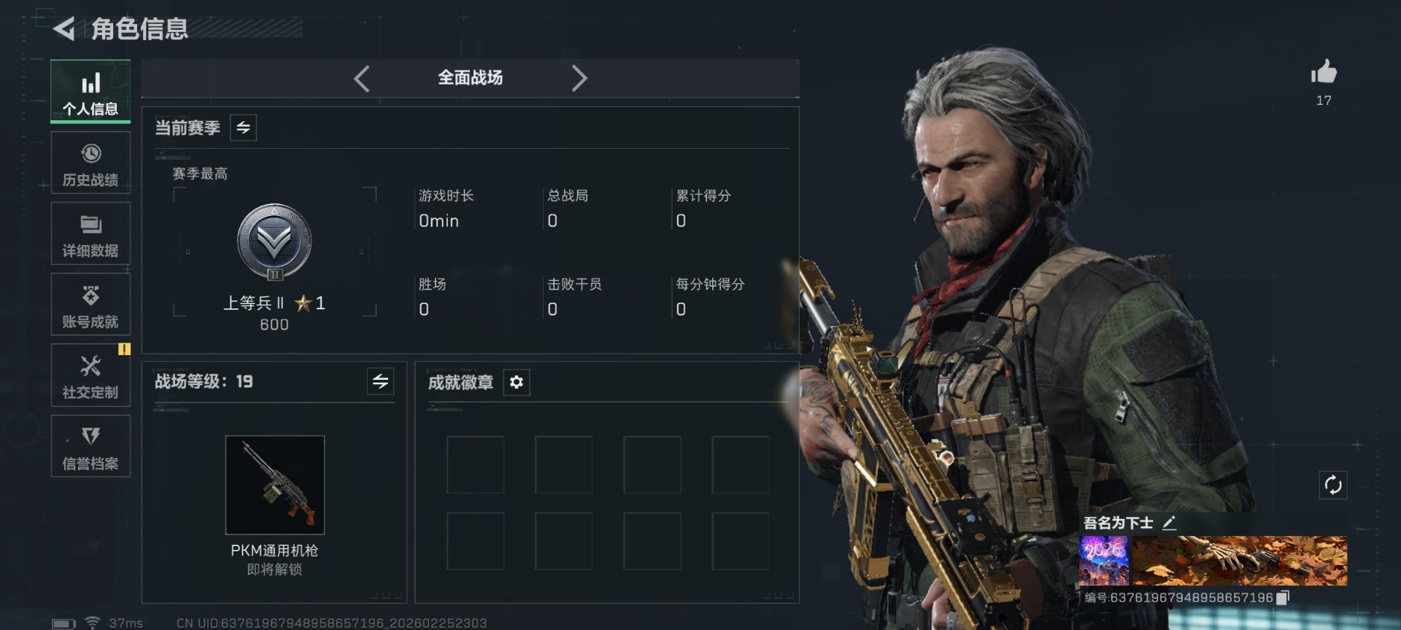Screen dimensions: 1401x630
Task: Click the back arrow beside 角色信息
Action: (x=64, y=29)
